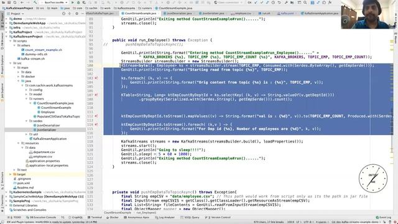
Task: Click the Save All toolbar icon
Action: [9, 2]
